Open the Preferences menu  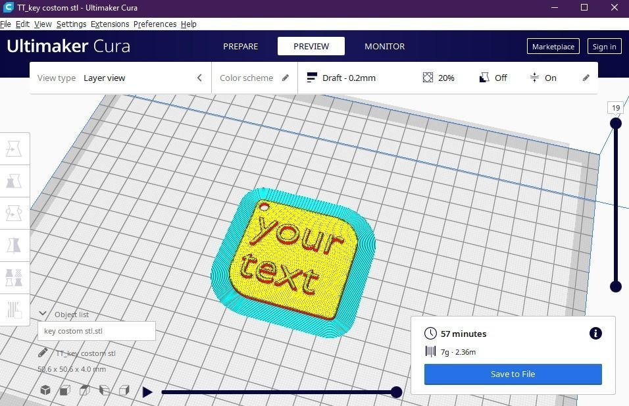click(x=155, y=24)
